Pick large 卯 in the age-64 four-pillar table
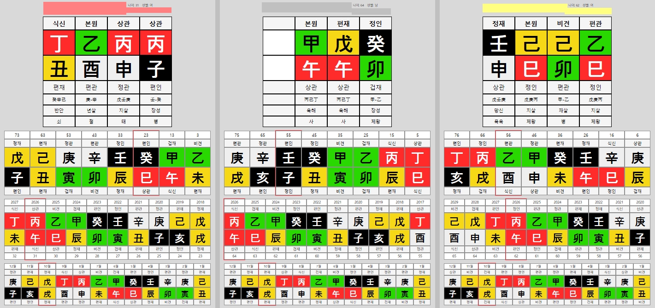Screen dimensions: 655x308 [x=376, y=68]
